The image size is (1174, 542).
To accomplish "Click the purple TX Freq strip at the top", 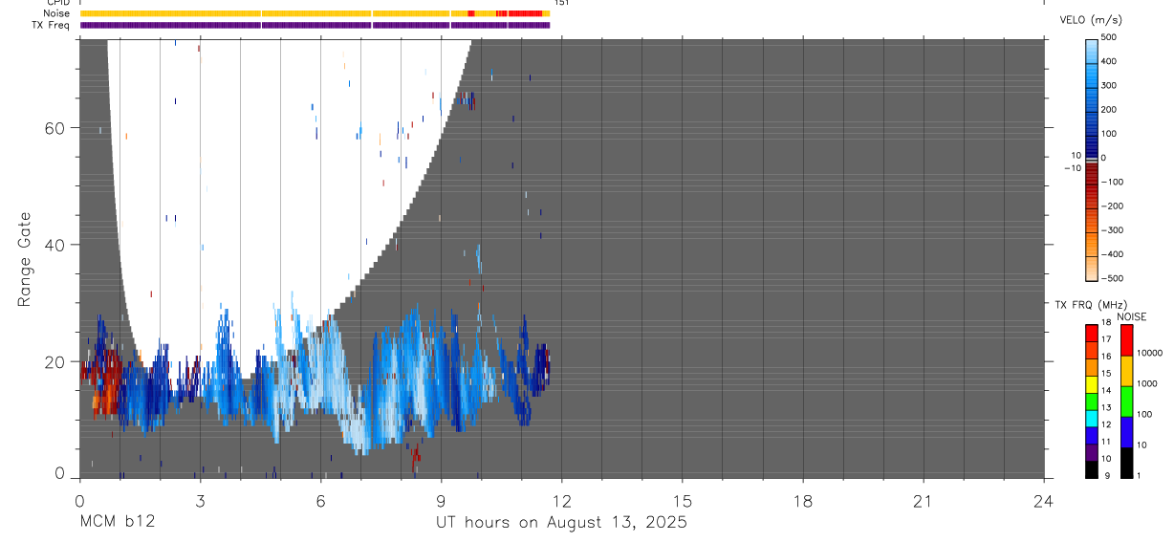I will click(x=315, y=25).
